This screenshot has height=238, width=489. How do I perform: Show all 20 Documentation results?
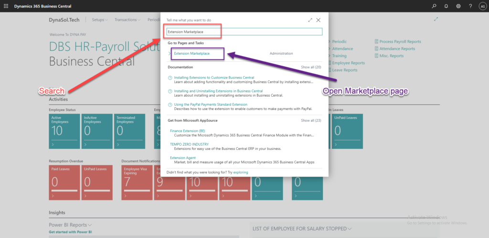[x=311, y=67]
